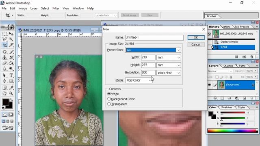The image size is (260, 146).
Task: Click new adjustment layer icon in Layers panel
Action: click(237, 98)
